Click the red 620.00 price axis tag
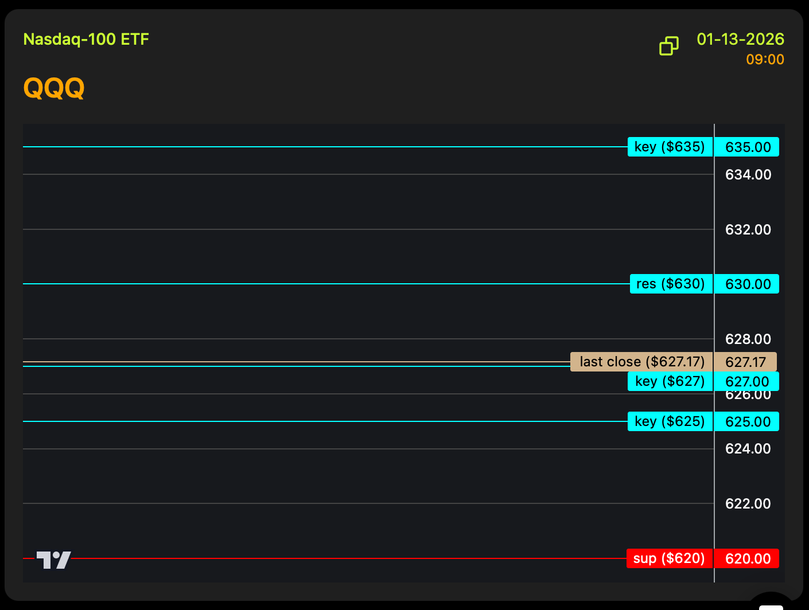The image size is (809, 610). (x=747, y=559)
